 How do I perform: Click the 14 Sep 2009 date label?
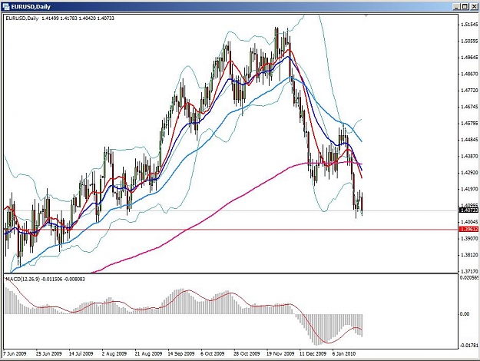click(181, 353)
